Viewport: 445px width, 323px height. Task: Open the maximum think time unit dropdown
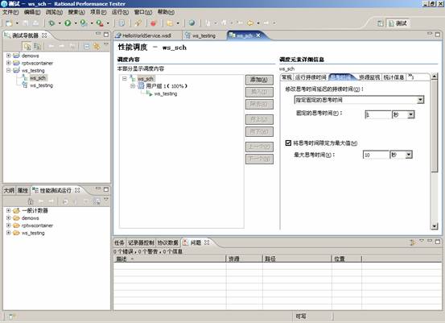click(x=409, y=155)
